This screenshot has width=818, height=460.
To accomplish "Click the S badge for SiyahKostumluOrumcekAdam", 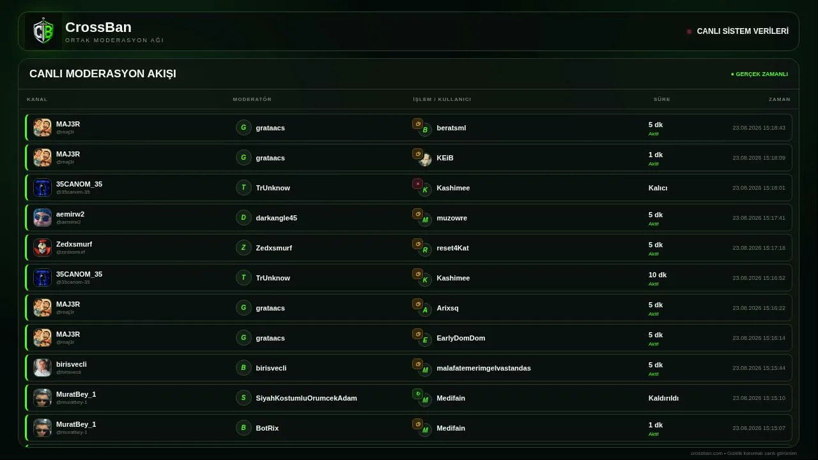I will pyautogui.click(x=243, y=397).
